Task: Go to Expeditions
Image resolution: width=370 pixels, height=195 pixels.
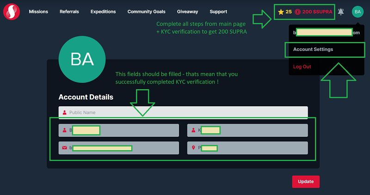Action: coord(103,12)
